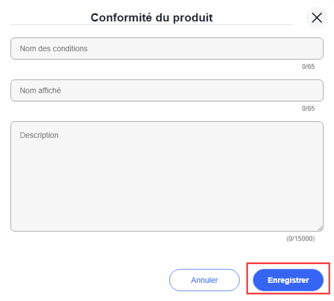
Task: Click the 0/65 counter under Nom des conditions
Action: [x=308, y=67]
